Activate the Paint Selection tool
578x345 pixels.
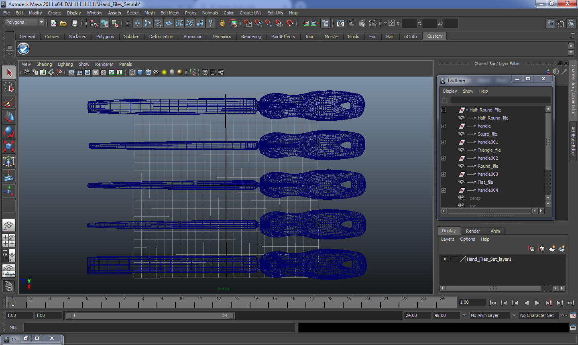(9, 102)
